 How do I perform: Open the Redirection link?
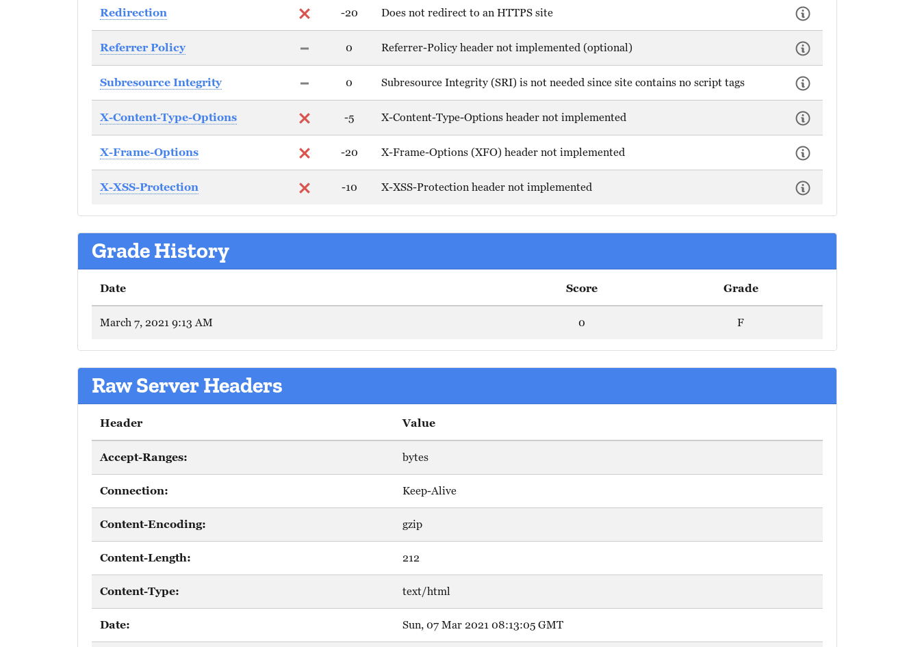(133, 13)
